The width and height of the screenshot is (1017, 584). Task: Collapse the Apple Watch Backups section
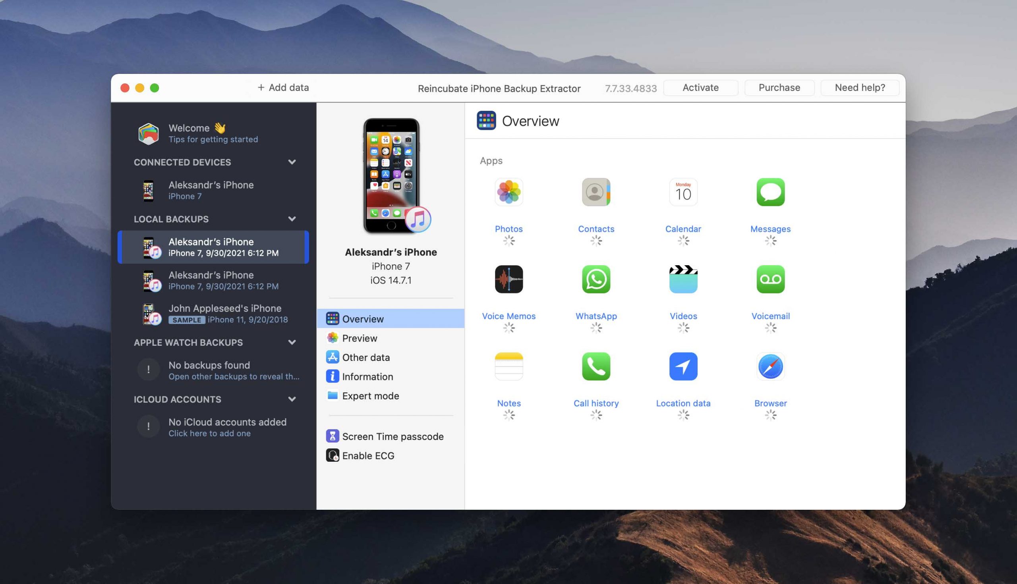click(292, 343)
